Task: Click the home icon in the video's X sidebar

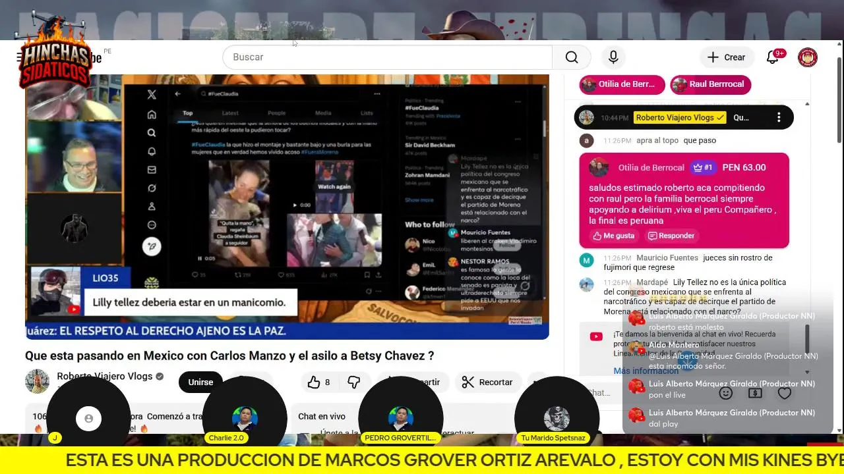Action: [152, 114]
